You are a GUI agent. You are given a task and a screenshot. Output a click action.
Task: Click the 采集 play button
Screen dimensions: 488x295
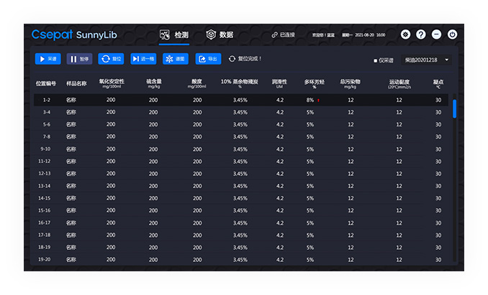(x=48, y=59)
